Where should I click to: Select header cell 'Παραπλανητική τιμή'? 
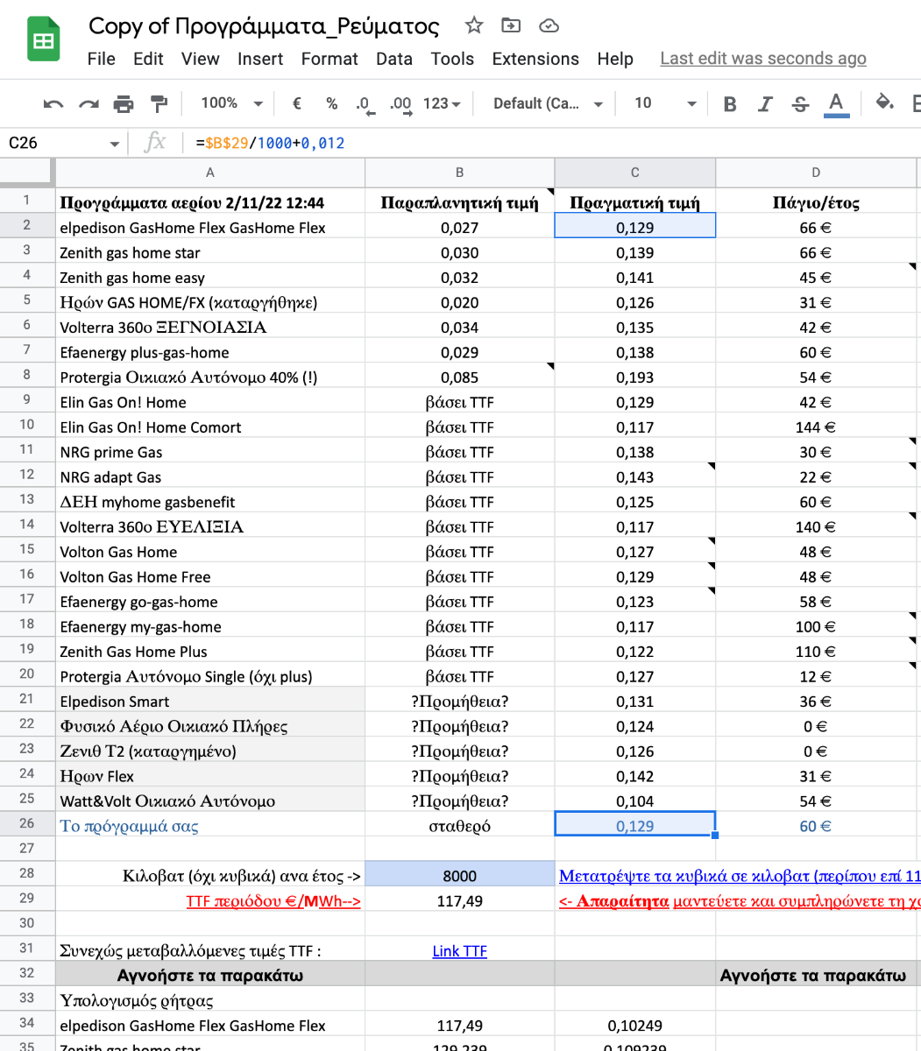(460, 202)
